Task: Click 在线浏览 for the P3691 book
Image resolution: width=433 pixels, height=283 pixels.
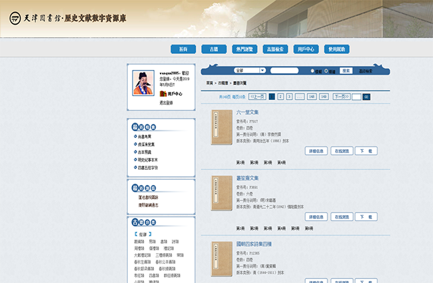Action: coord(342,217)
